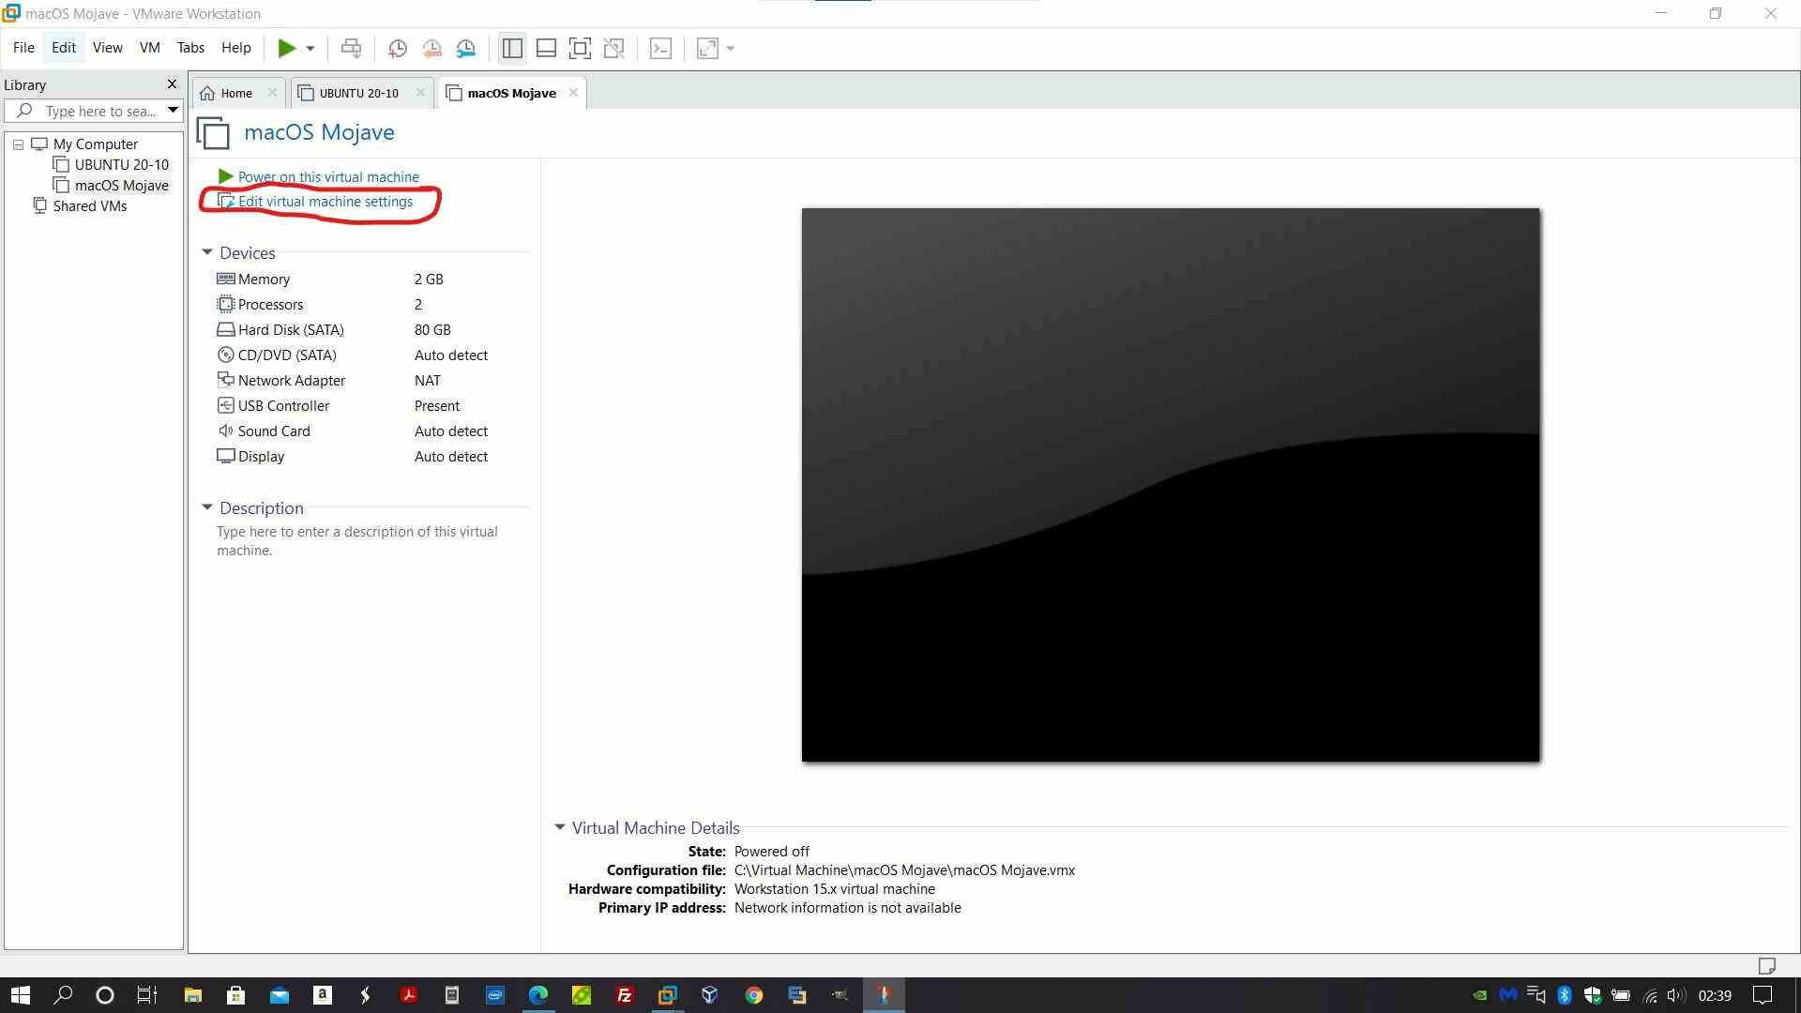Open Windows Task View
Viewport: 1801px width, 1013px height.
click(147, 995)
